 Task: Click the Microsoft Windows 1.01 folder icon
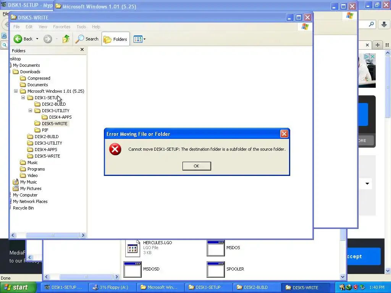[23, 91]
